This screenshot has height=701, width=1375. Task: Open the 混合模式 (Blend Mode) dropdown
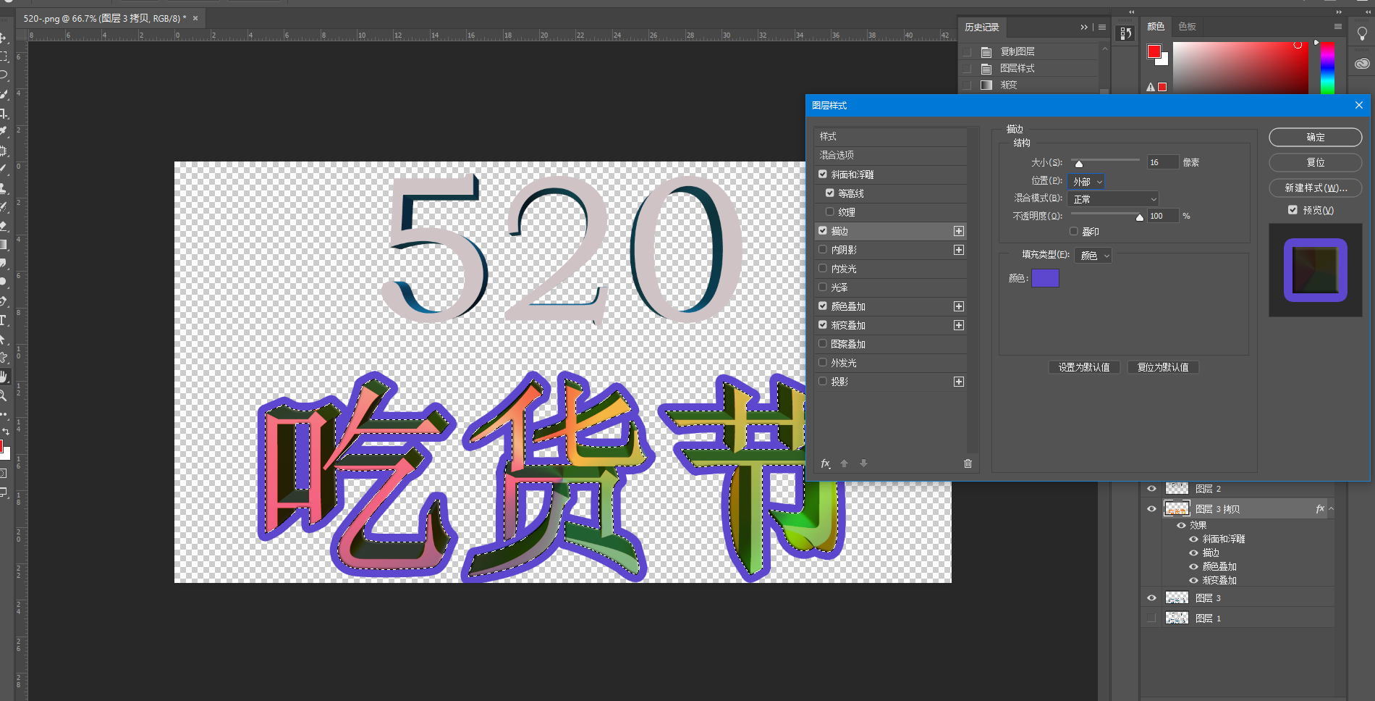pos(1112,198)
